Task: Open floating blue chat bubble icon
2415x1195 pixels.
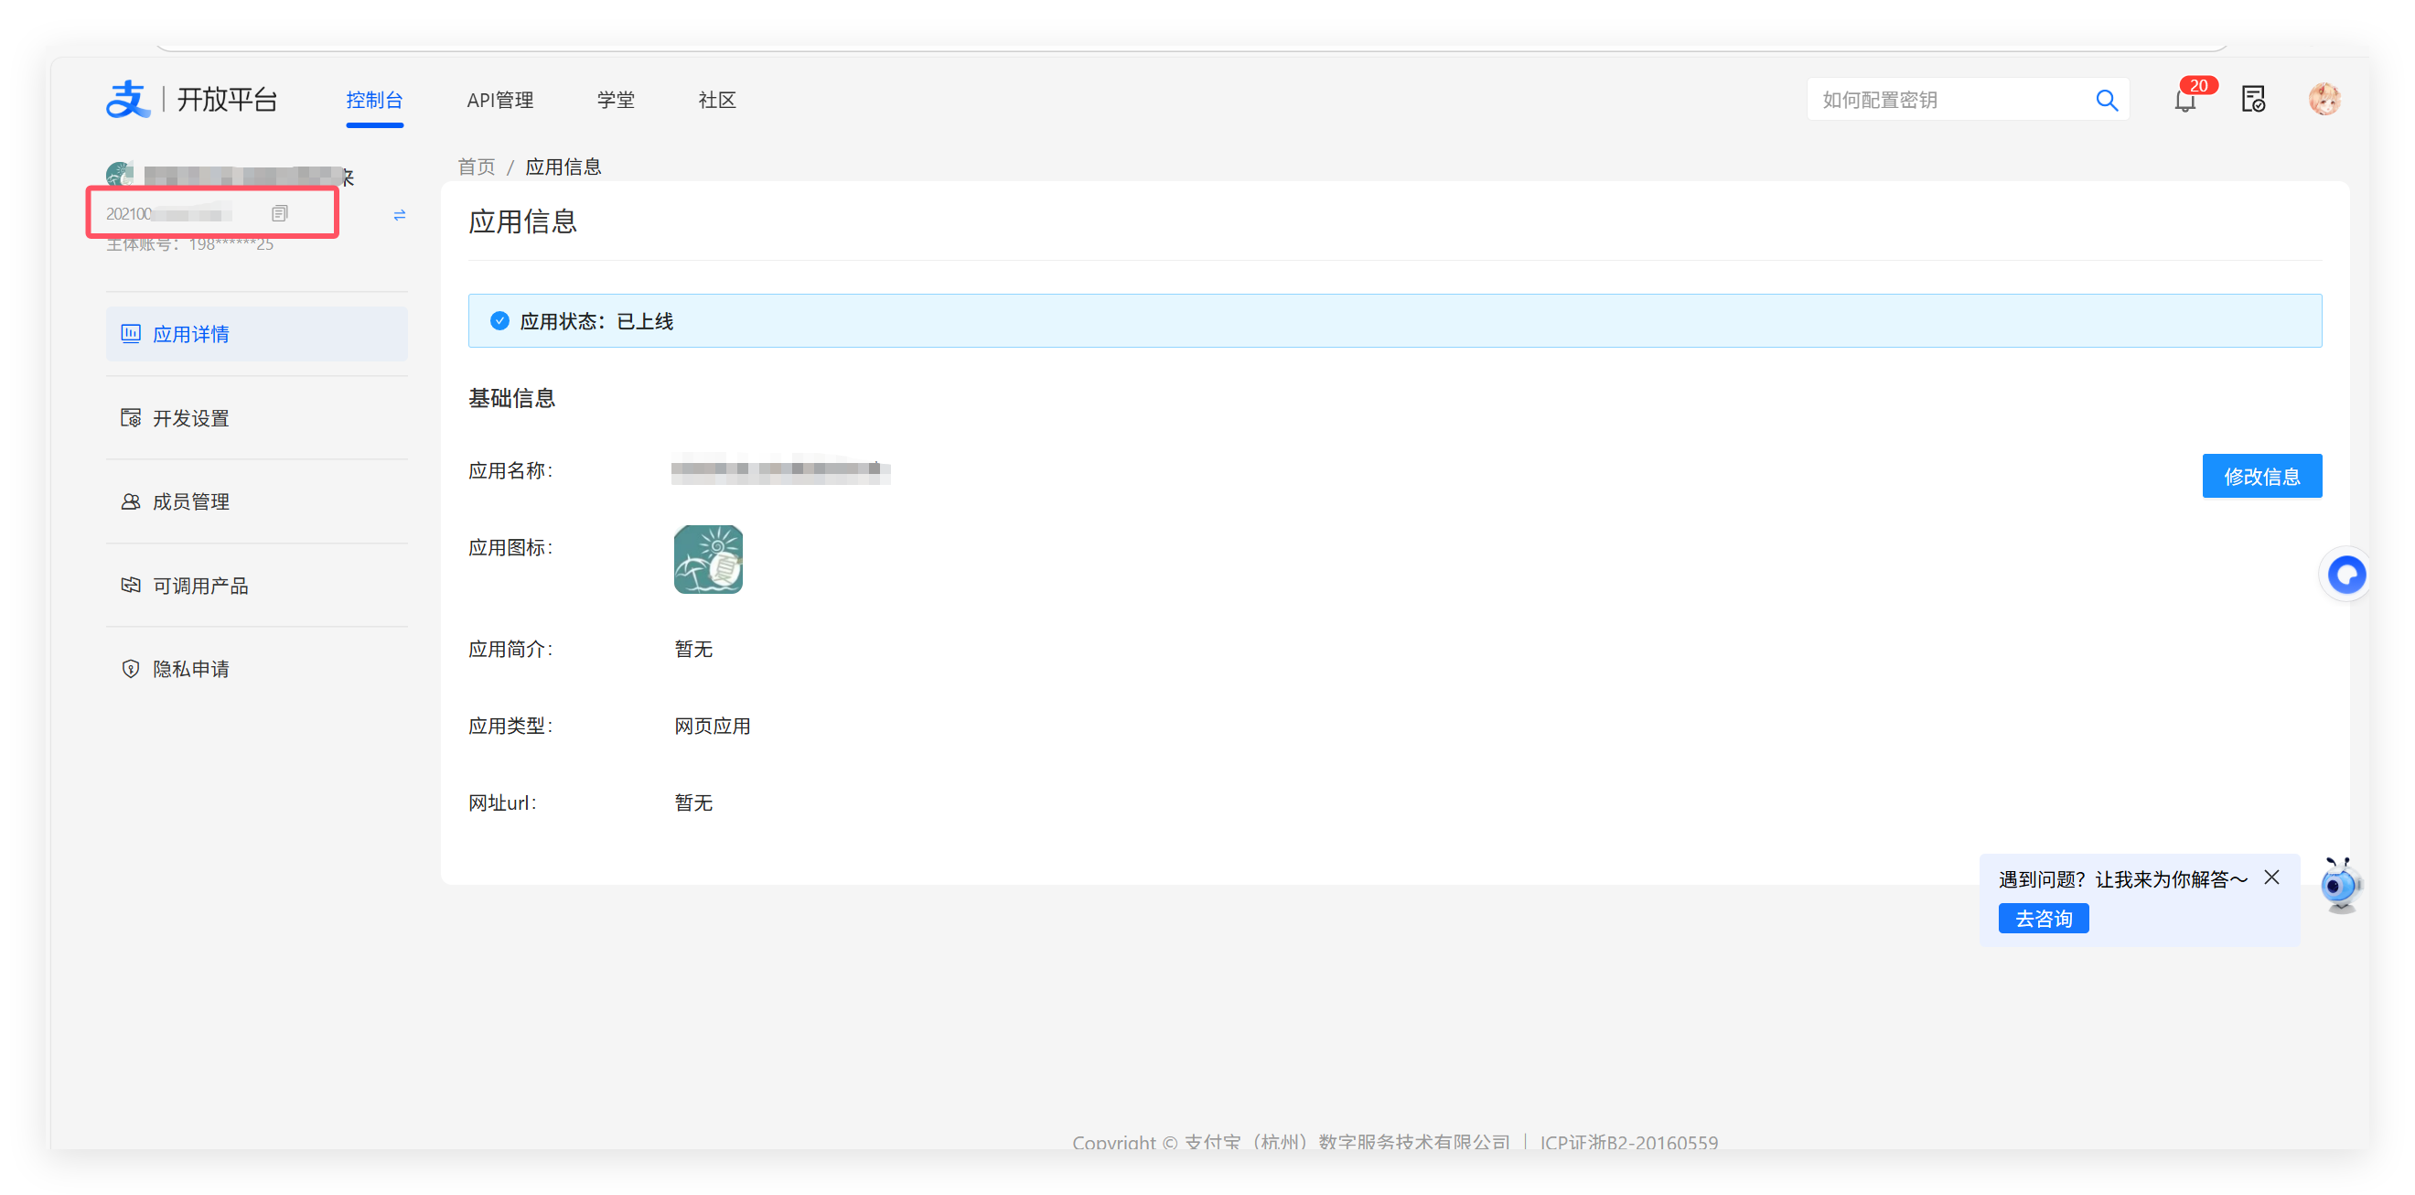Action: 2345,574
